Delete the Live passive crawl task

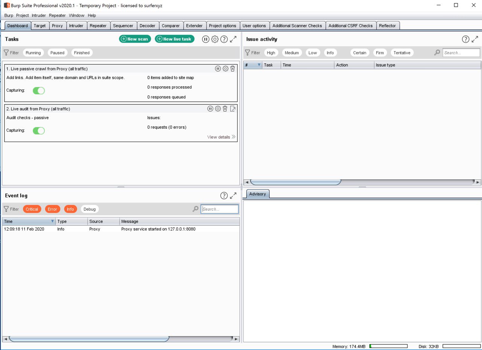(233, 69)
